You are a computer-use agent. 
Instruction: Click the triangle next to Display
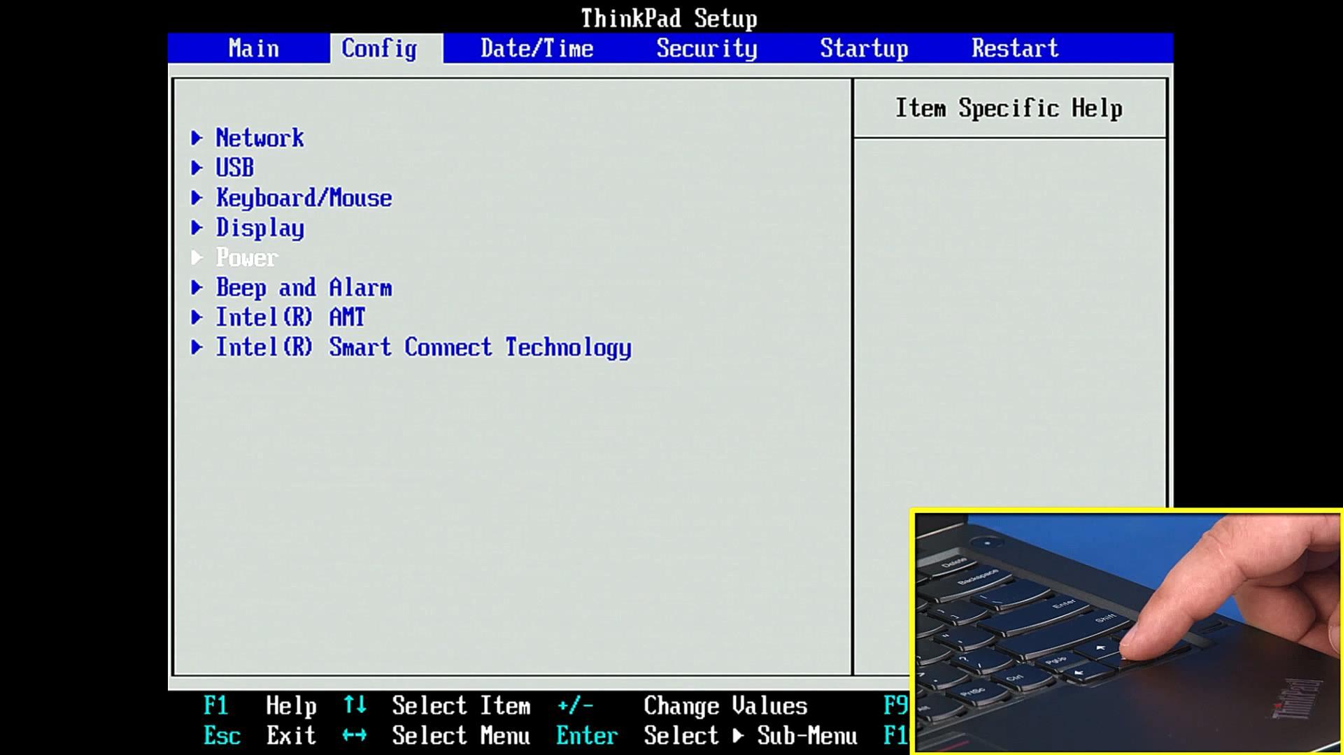click(x=197, y=228)
